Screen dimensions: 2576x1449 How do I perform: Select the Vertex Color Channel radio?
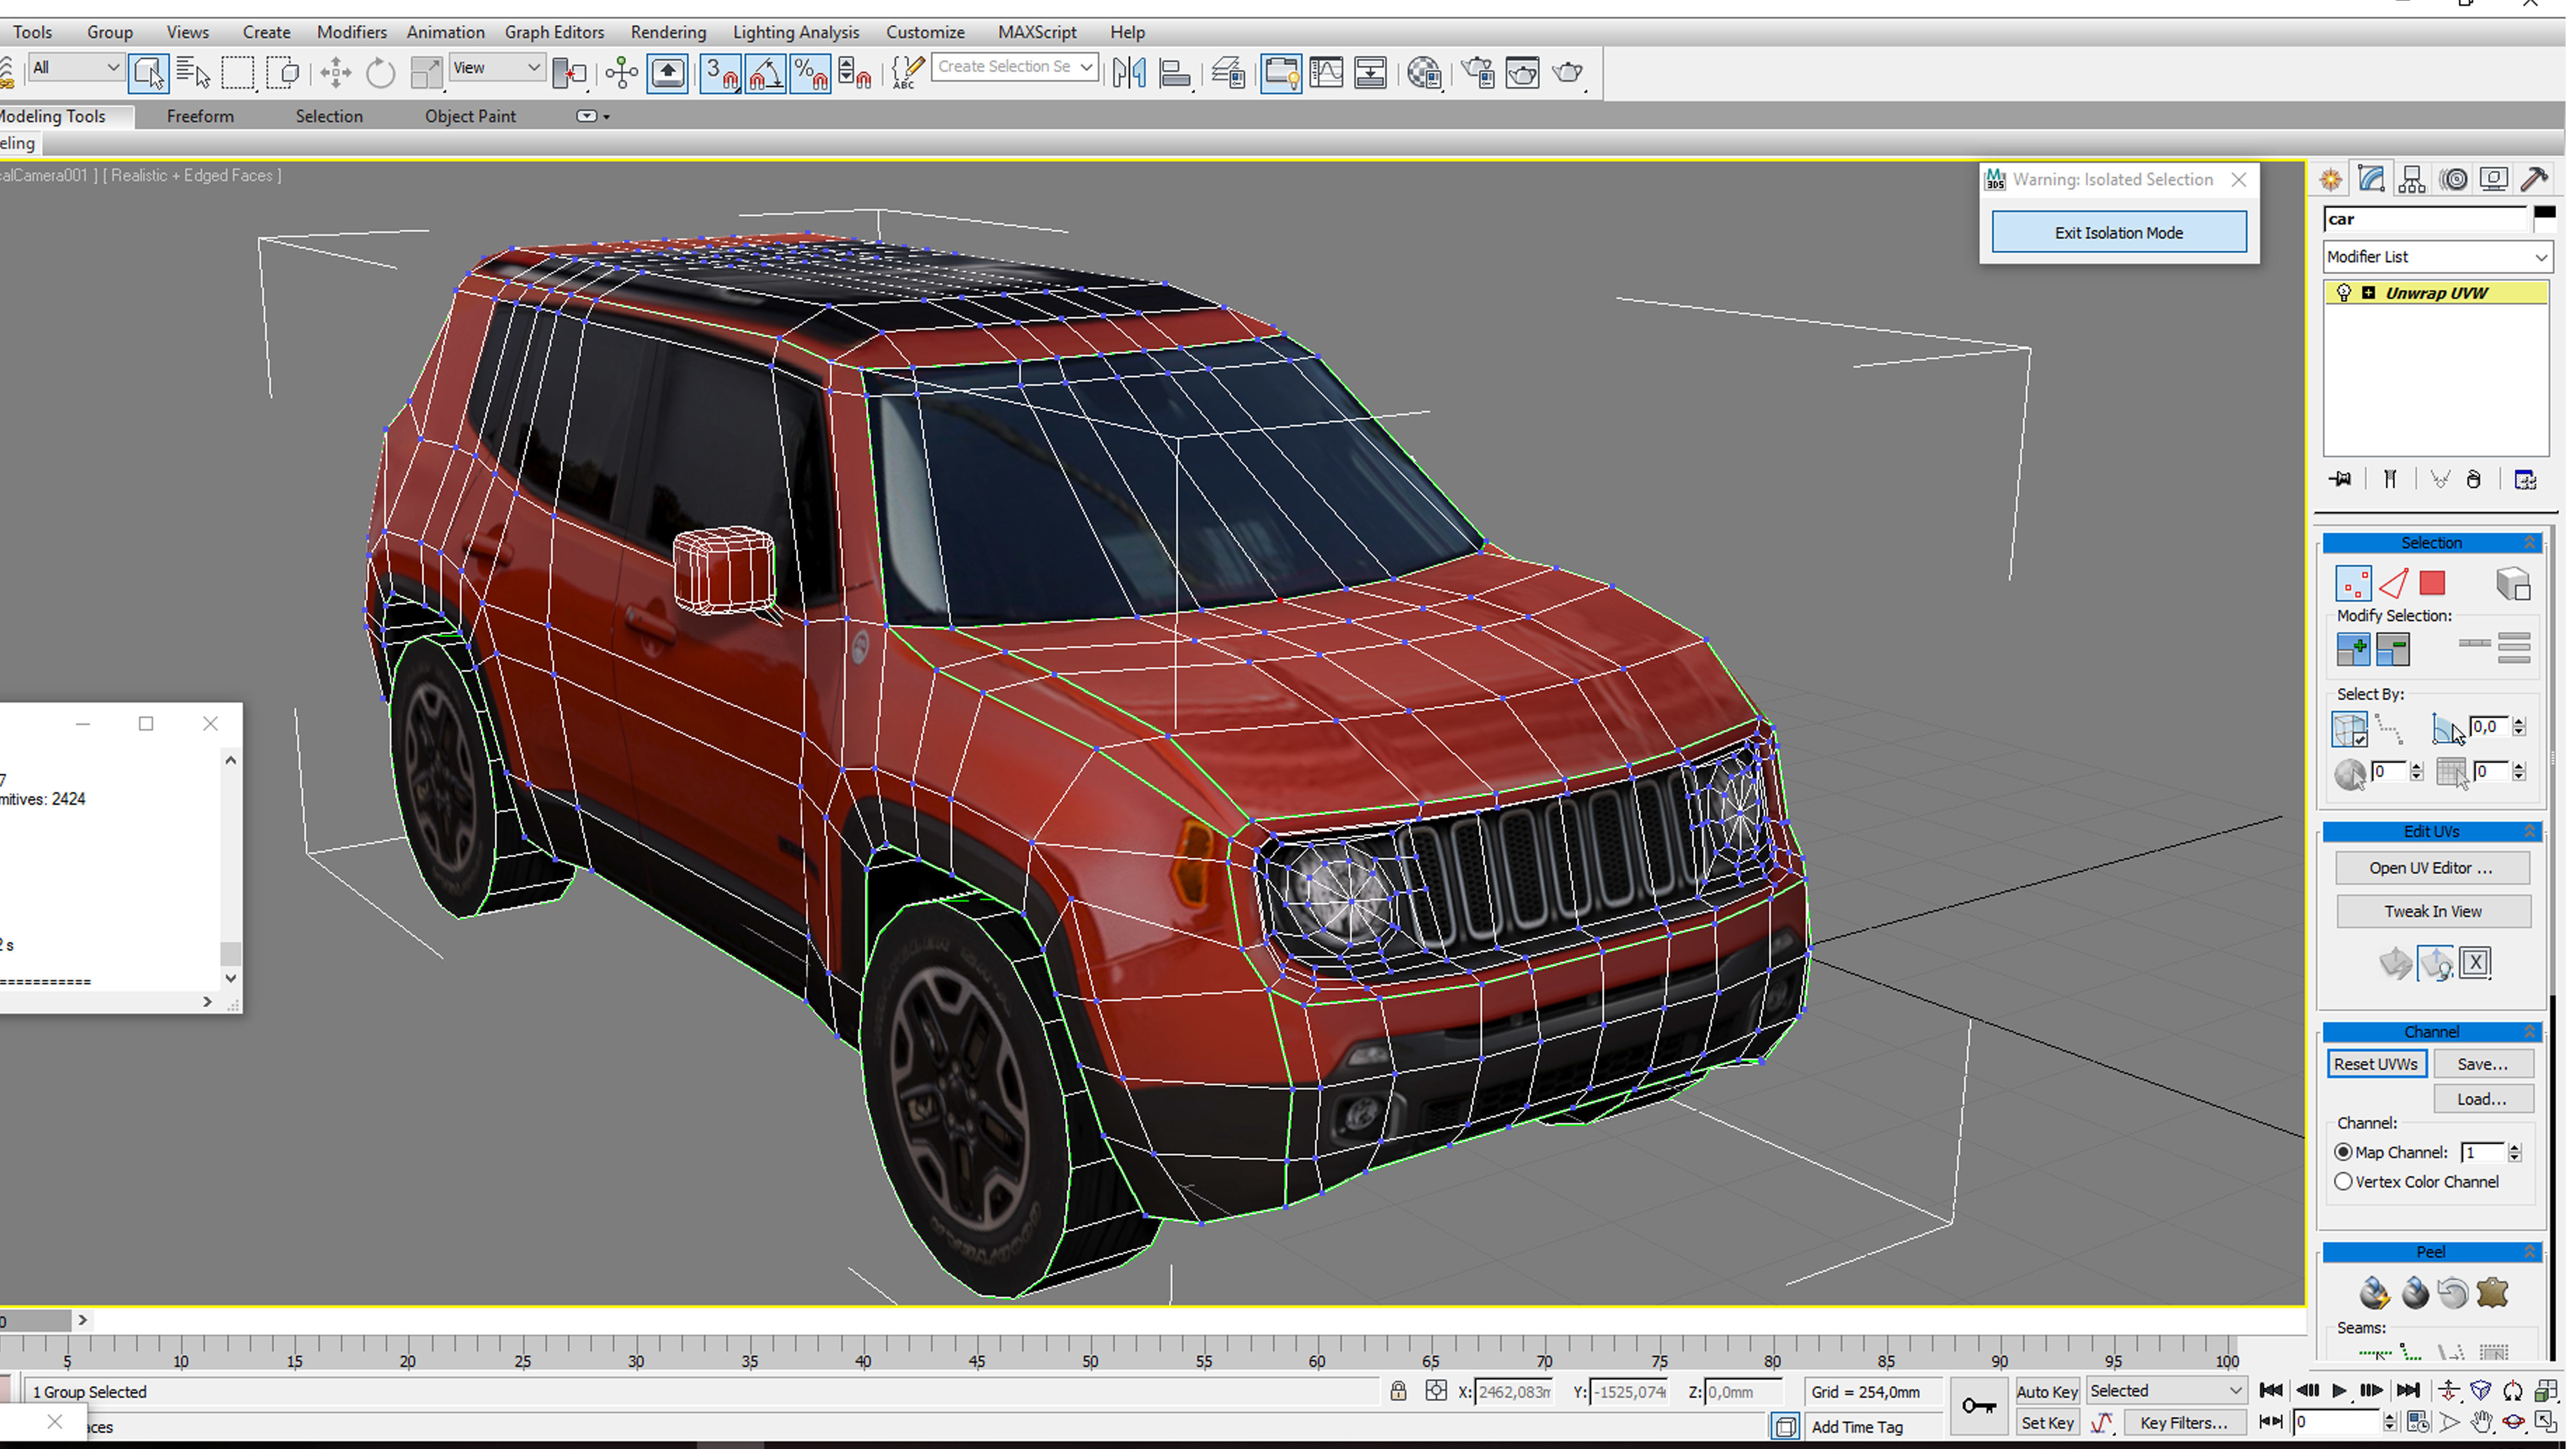[2344, 1182]
